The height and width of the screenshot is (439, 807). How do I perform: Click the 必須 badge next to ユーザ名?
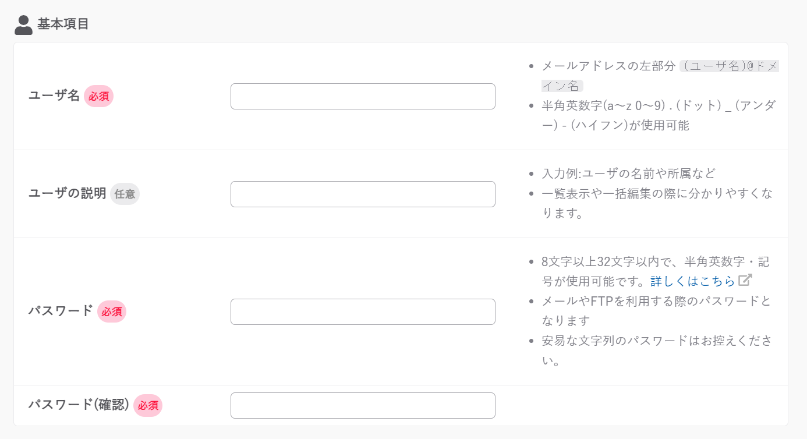point(98,96)
